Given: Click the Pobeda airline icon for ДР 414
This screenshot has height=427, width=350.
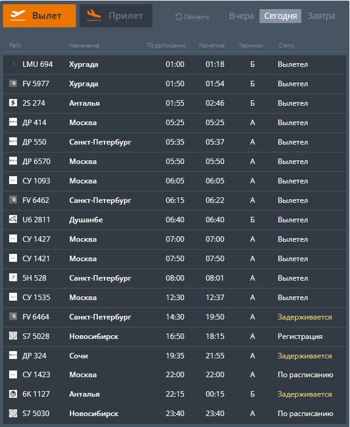Looking at the screenshot, I should click(13, 121).
